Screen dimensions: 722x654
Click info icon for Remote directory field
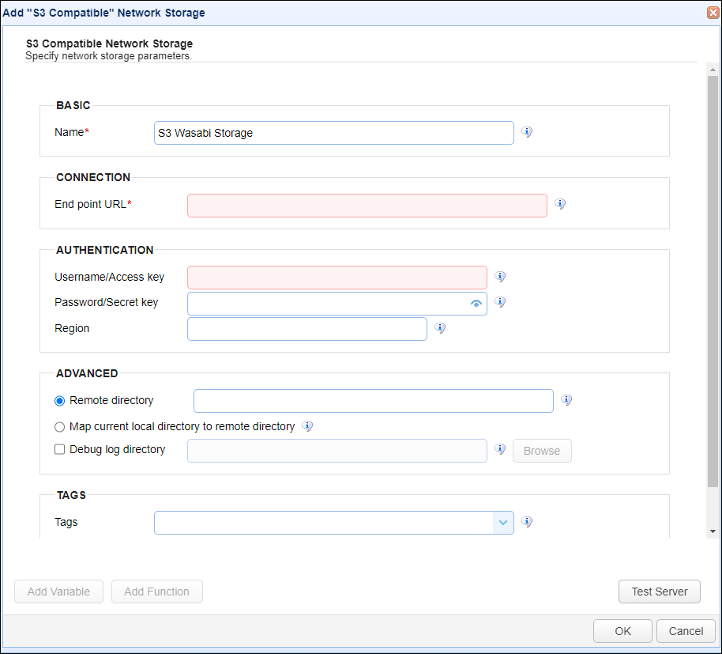(x=566, y=400)
